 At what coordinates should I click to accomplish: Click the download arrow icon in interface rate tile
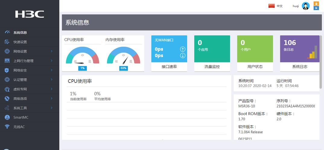(183, 55)
